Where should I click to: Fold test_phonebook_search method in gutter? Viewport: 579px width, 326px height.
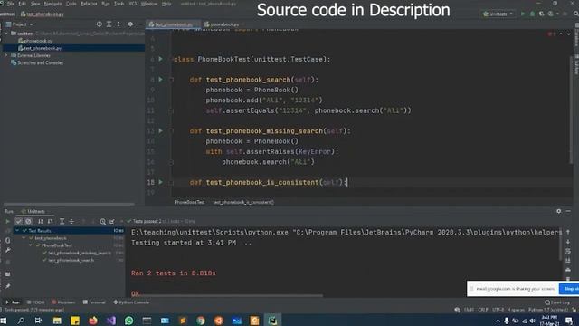pyautogui.click(x=171, y=80)
